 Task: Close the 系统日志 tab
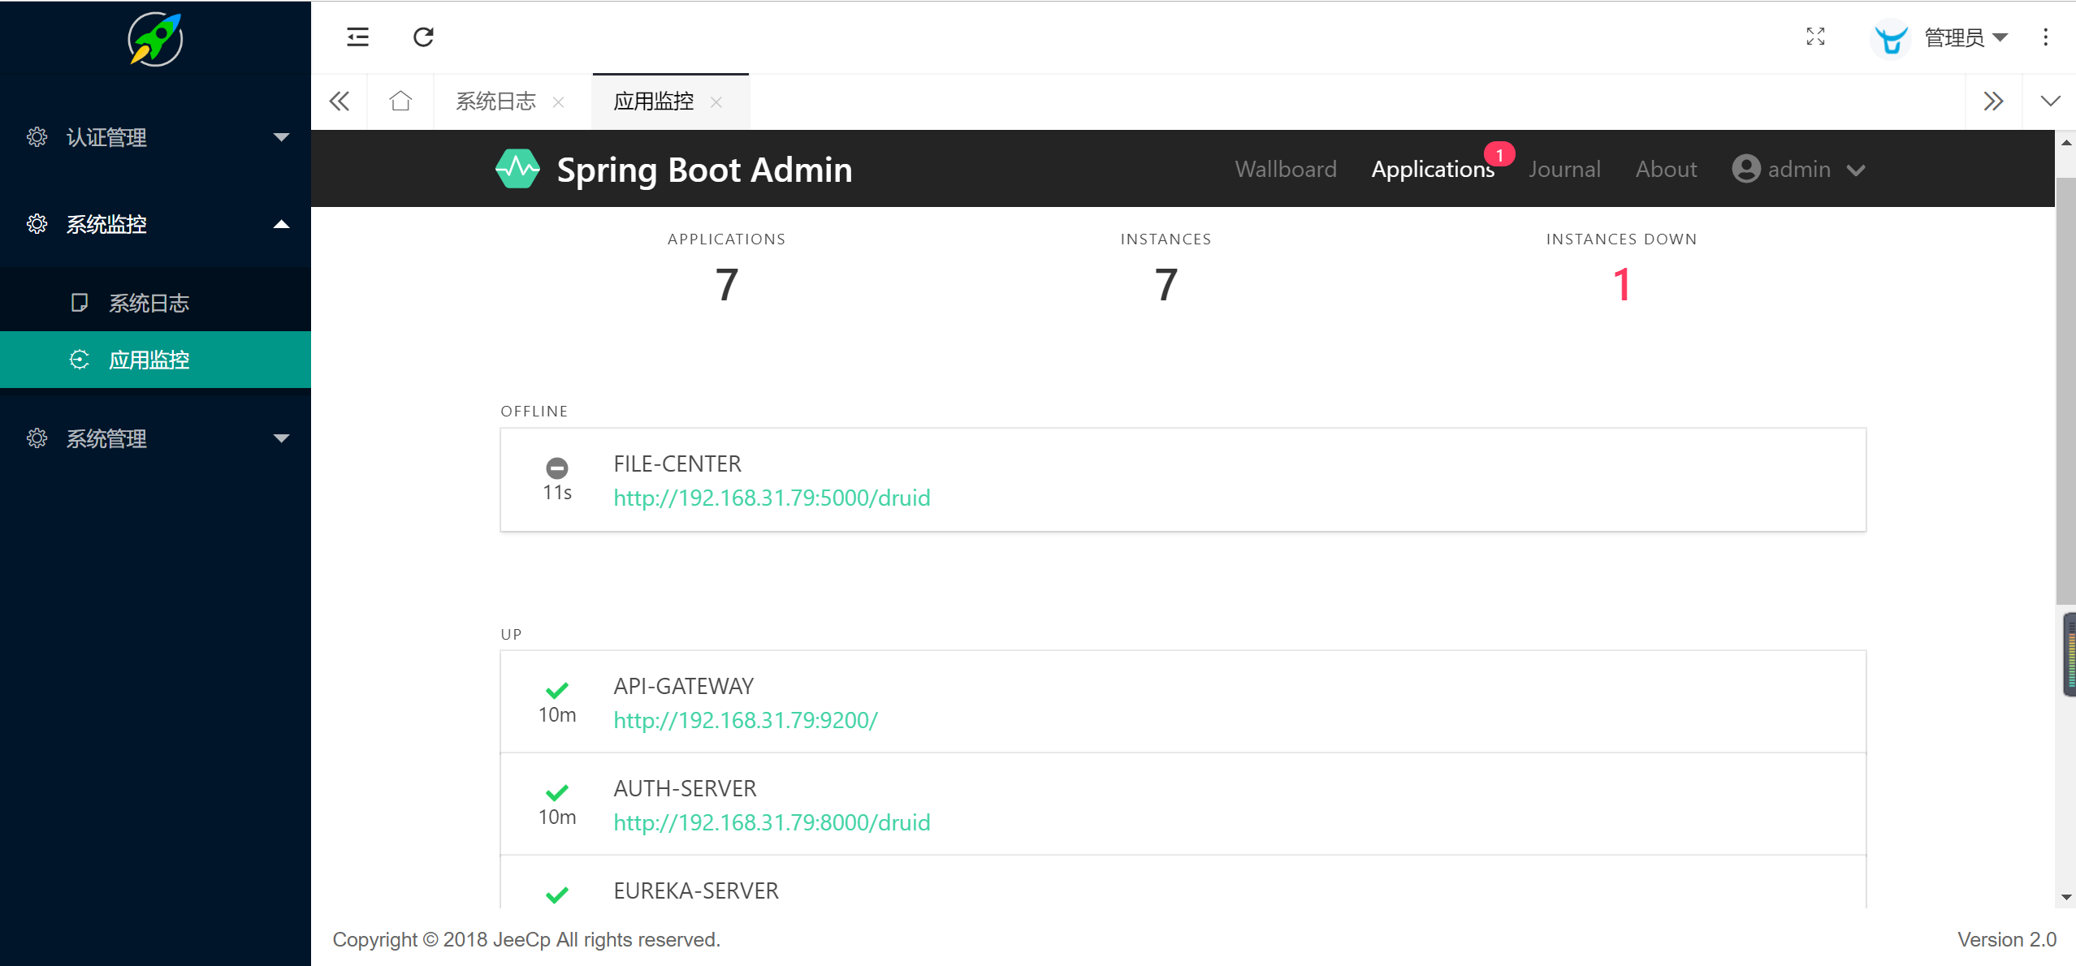coord(559,102)
